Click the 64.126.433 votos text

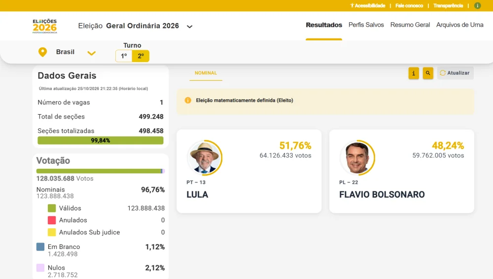click(x=285, y=155)
